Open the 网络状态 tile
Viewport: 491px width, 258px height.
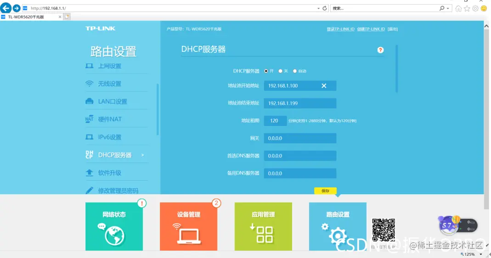114,226
